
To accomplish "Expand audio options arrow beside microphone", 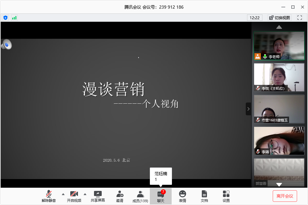I will 63,194.
